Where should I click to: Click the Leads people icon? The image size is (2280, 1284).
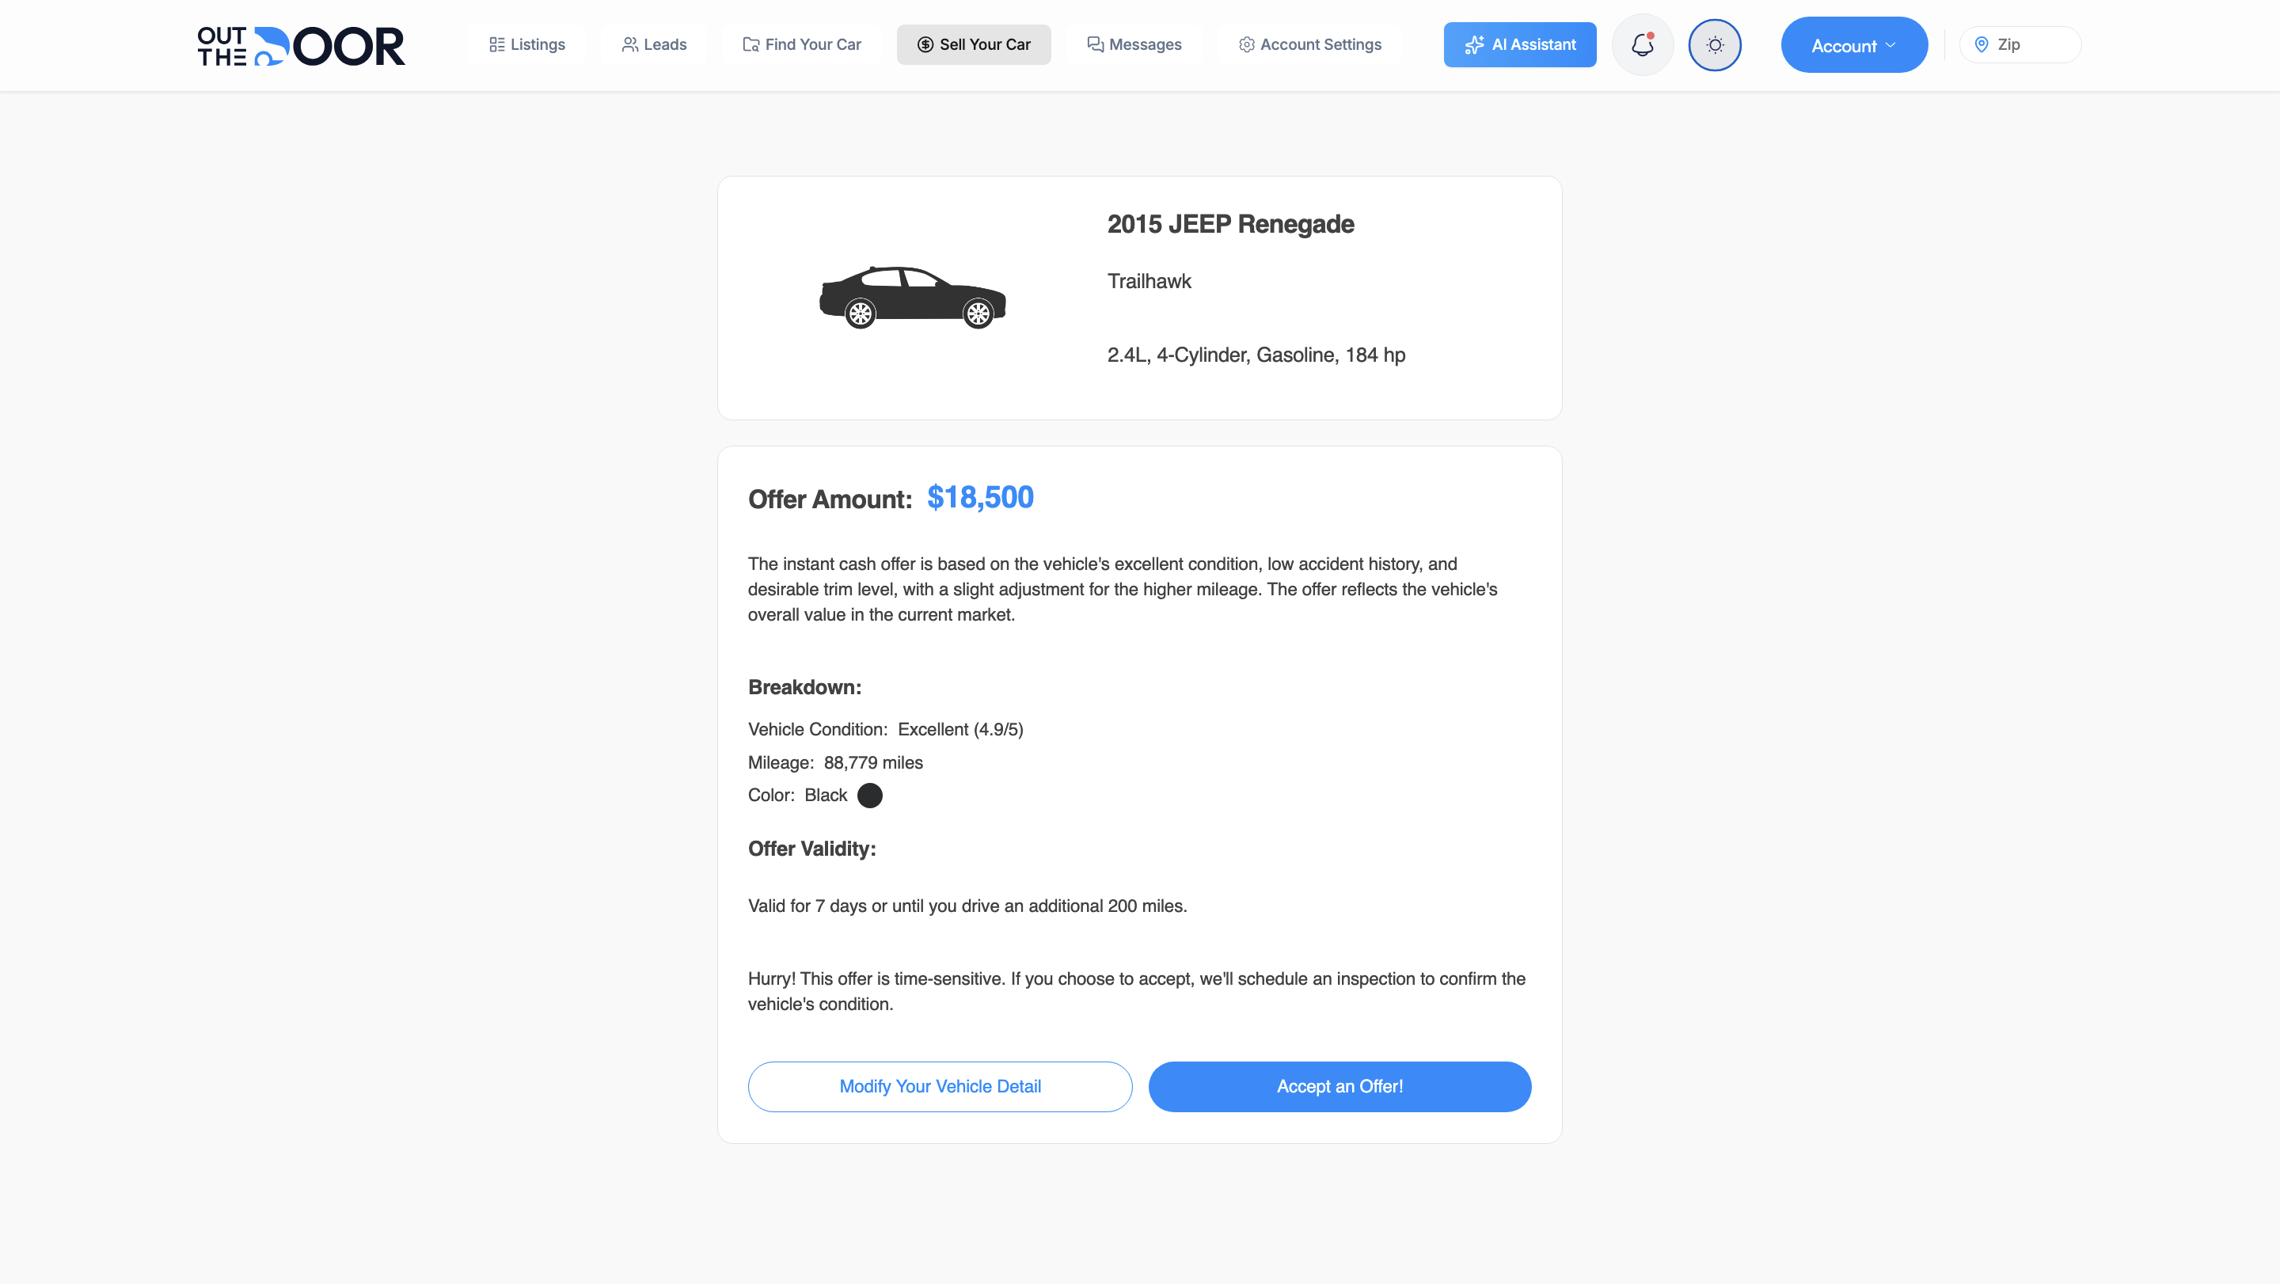pyautogui.click(x=630, y=44)
